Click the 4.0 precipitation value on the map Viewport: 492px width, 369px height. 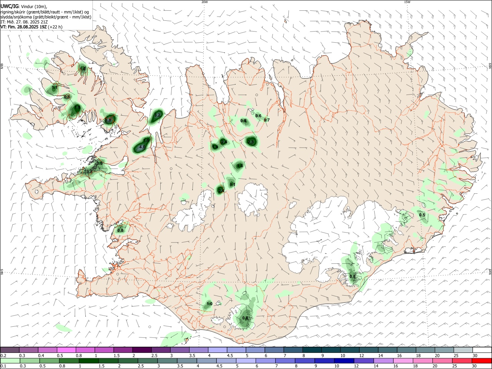(142, 147)
